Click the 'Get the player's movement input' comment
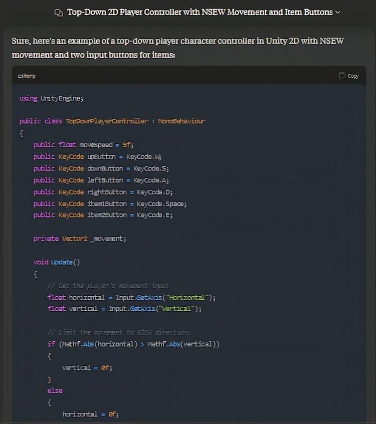This screenshot has height=424, width=376. tap(108, 286)
